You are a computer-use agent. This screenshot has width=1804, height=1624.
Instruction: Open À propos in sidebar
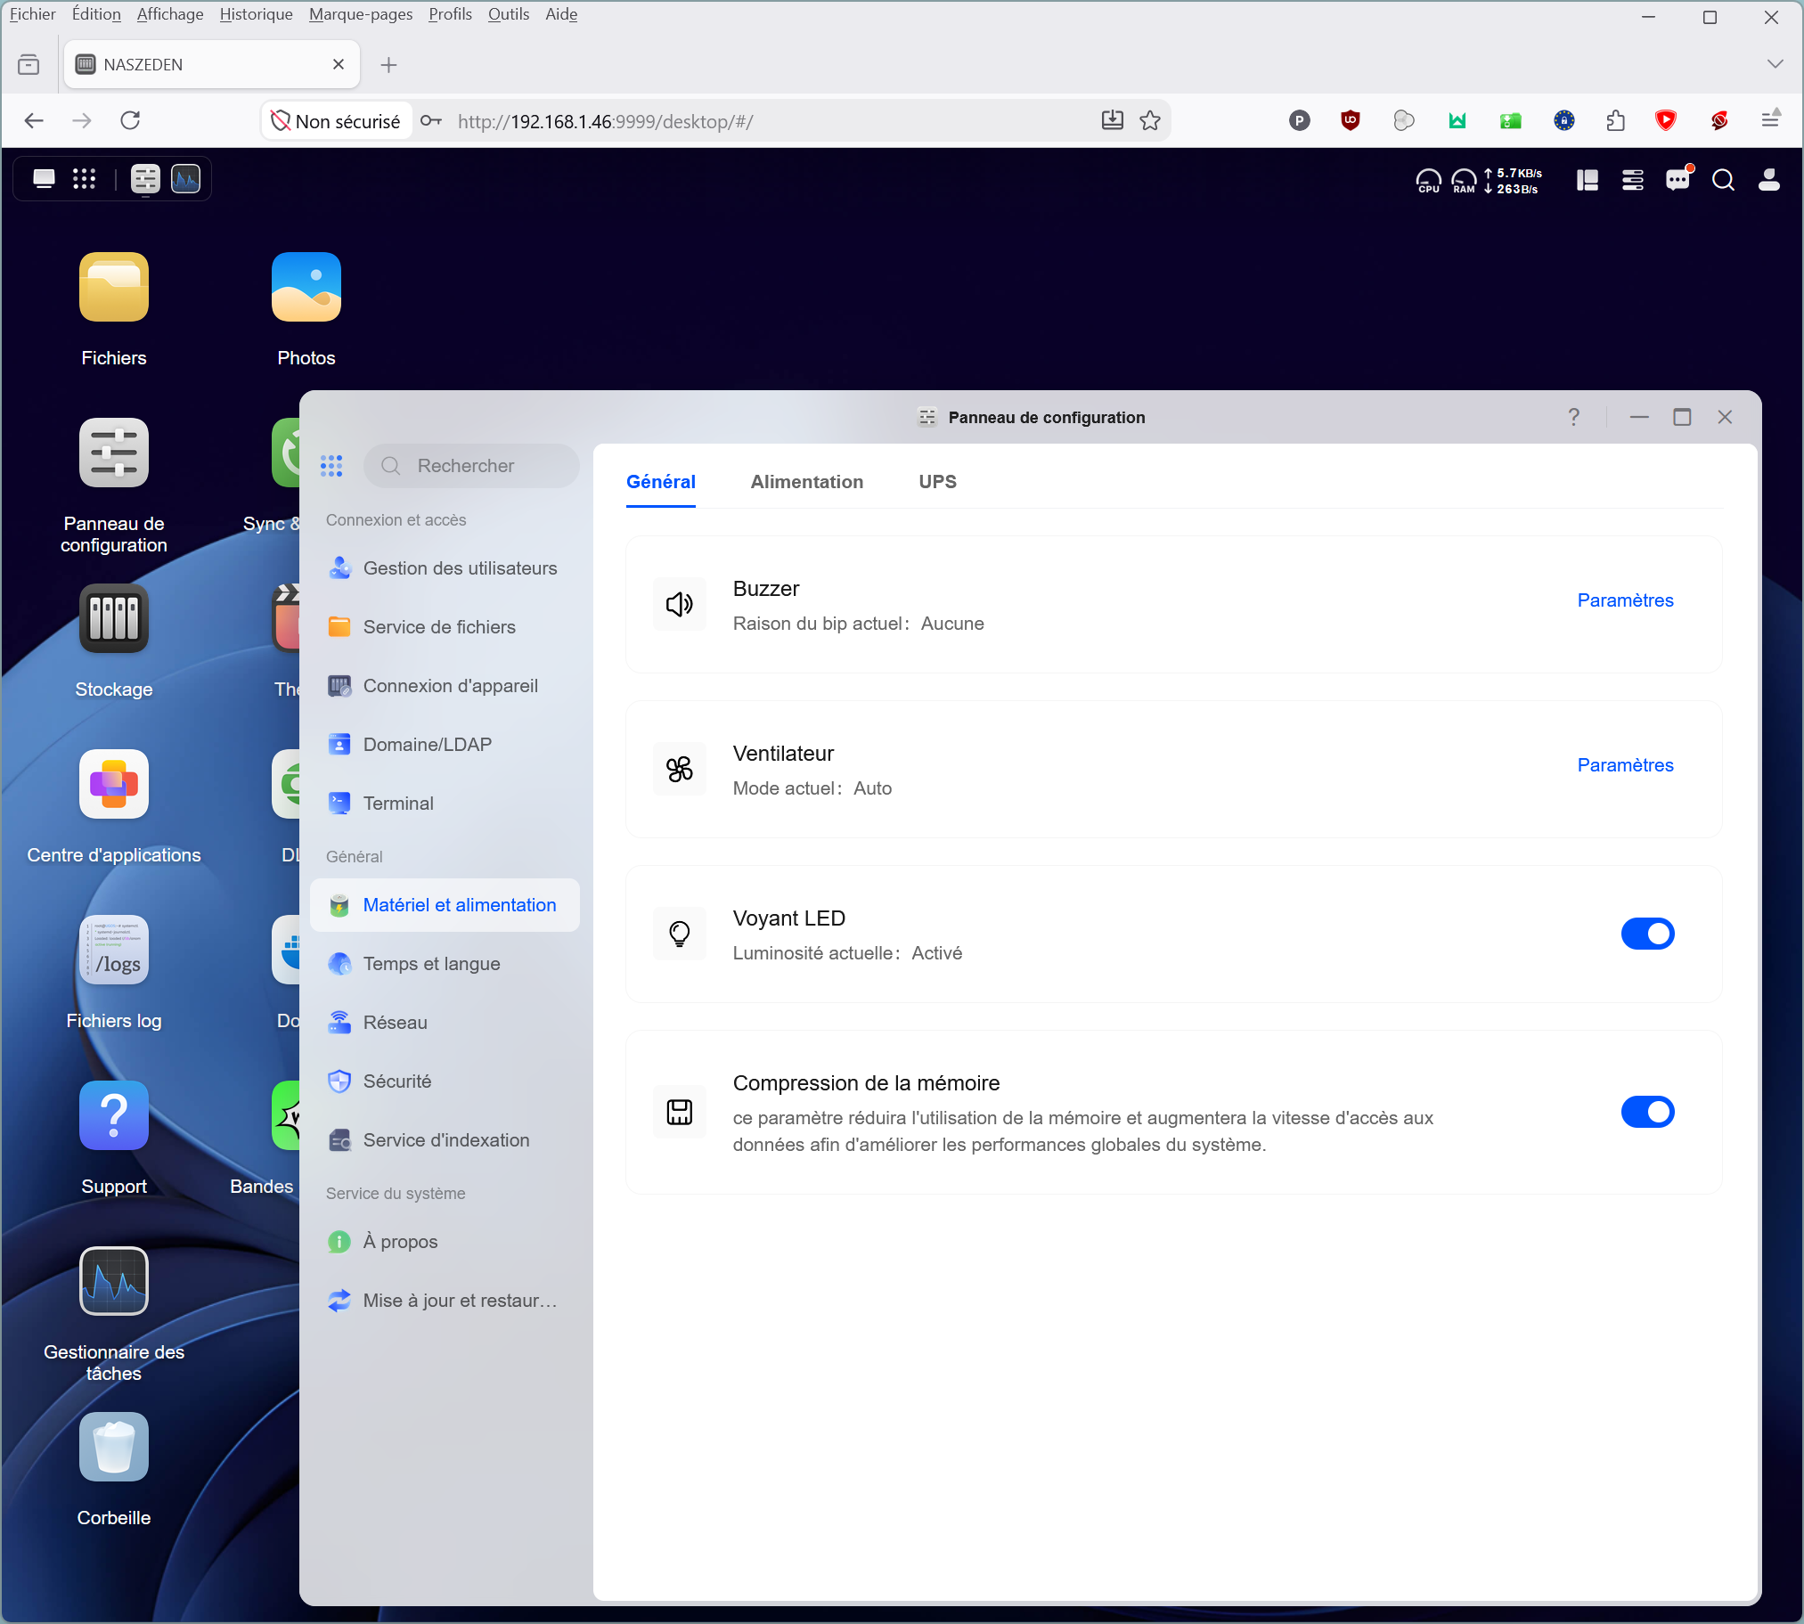[x=445, y=1242]
